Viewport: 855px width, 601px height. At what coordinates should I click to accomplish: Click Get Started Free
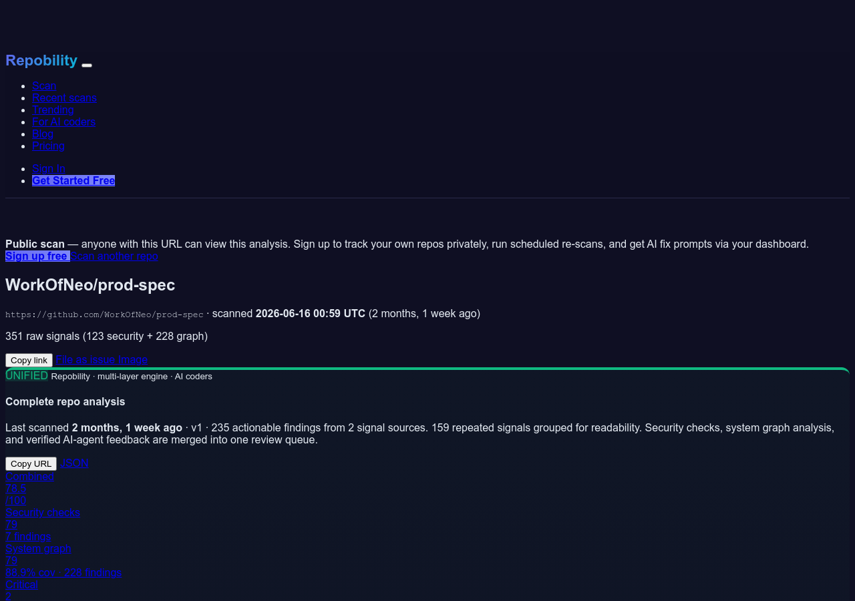click(73, 180)
